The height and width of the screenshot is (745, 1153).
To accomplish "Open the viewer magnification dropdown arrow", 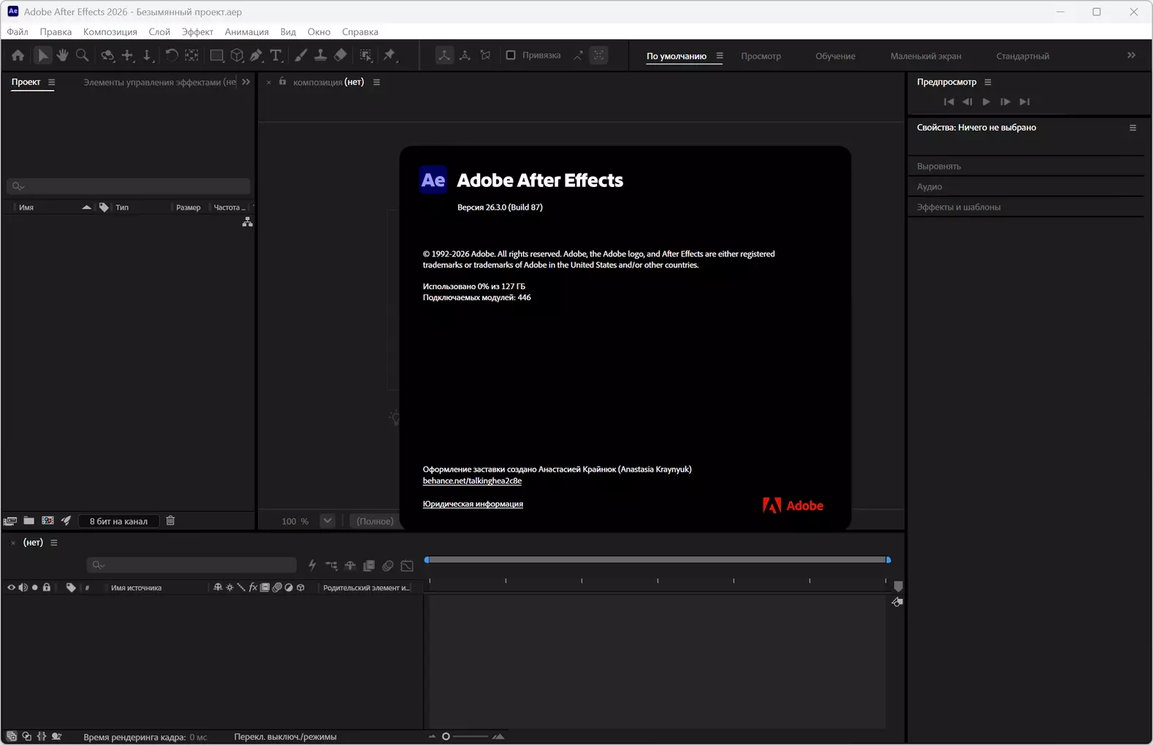I will tap(327, 521).
